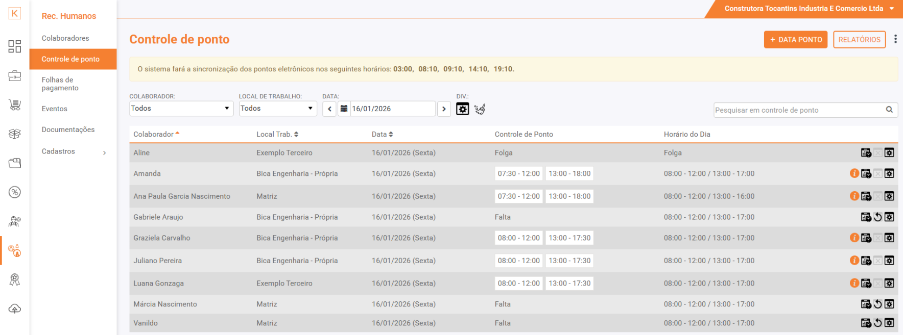This screenshot has height=335, width=903.
Task: Click the RELATÓRIOS button
Action: pyautogui.click(x=859, y=40)
